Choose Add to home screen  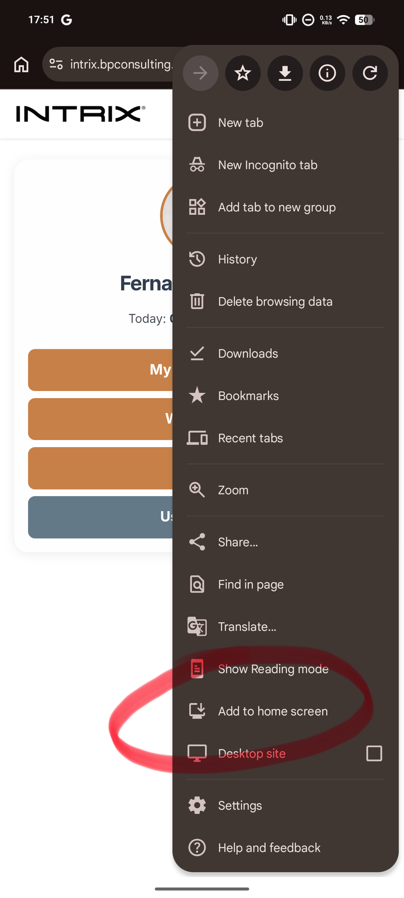tap(273, 711)
